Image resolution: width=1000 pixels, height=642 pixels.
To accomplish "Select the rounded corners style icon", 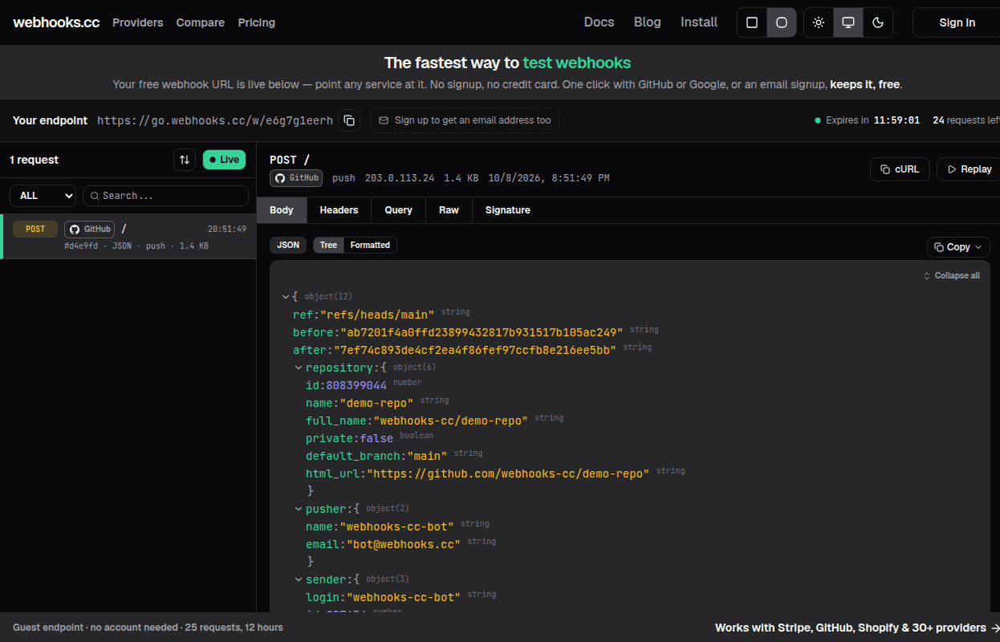I will tap(782, 22).
